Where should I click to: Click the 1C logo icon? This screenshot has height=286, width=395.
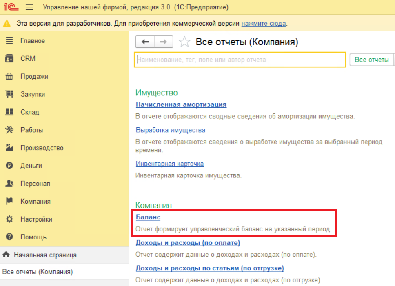[x=11, y=7]
